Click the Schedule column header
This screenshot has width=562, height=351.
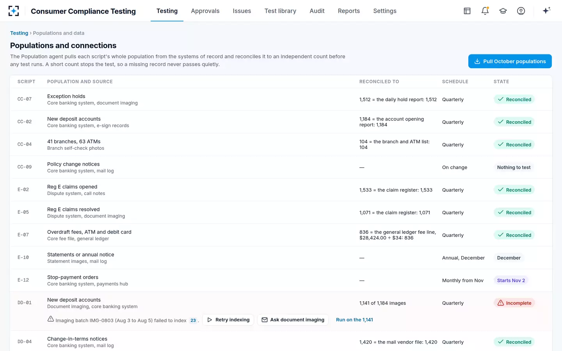(x=455, y=82)
